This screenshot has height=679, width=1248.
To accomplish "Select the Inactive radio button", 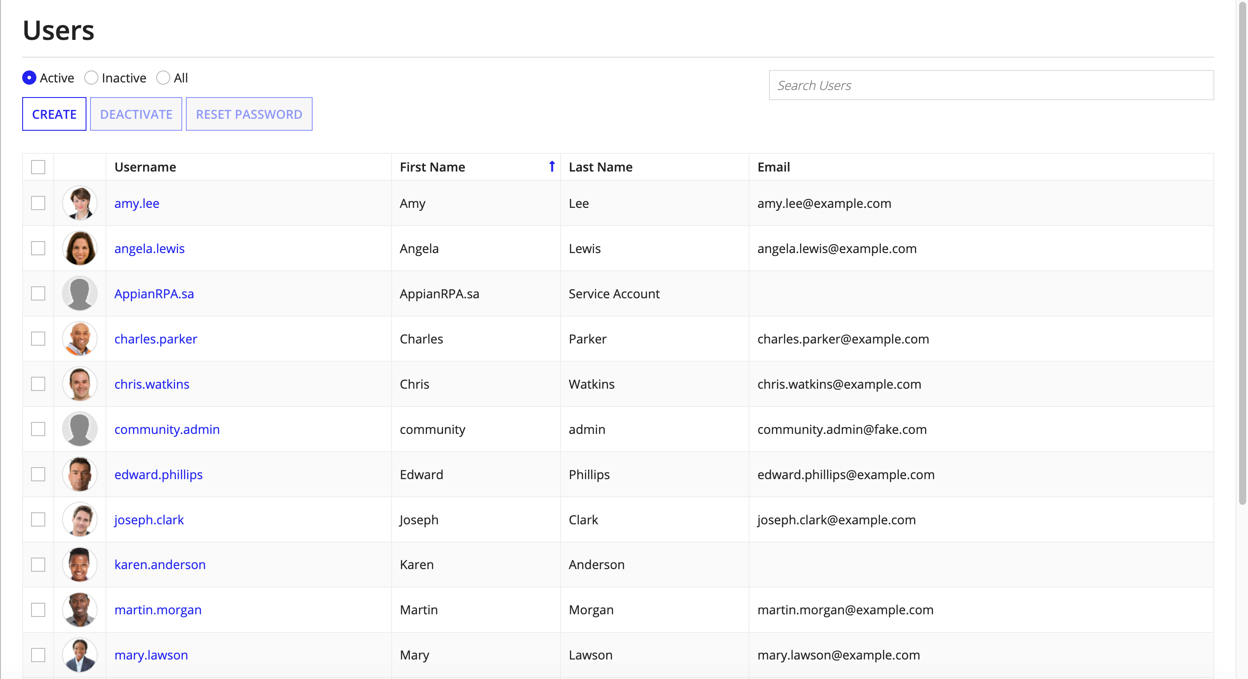I will click(91, 77).
